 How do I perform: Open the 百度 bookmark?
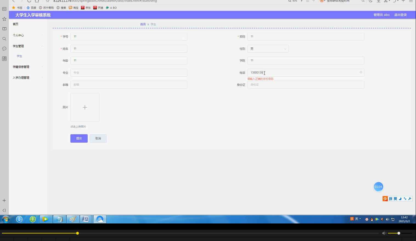pos(31,8)
